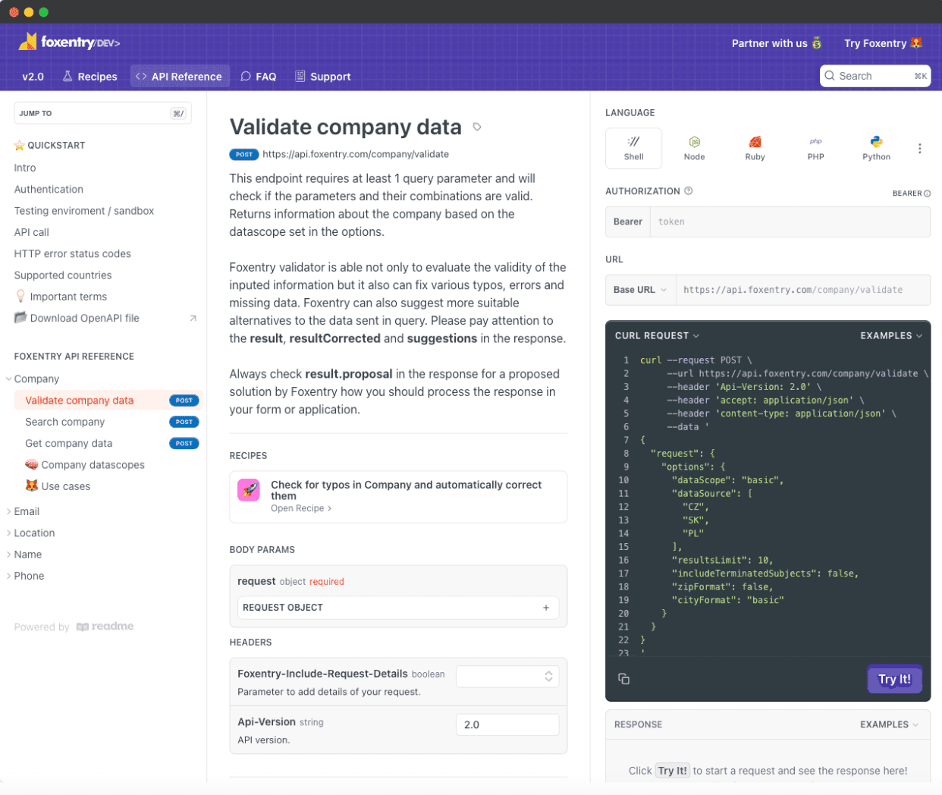Increment the Foxentry-Include-Request-Details value
Viewport: 942px width, 795px height.
[548, 672]
